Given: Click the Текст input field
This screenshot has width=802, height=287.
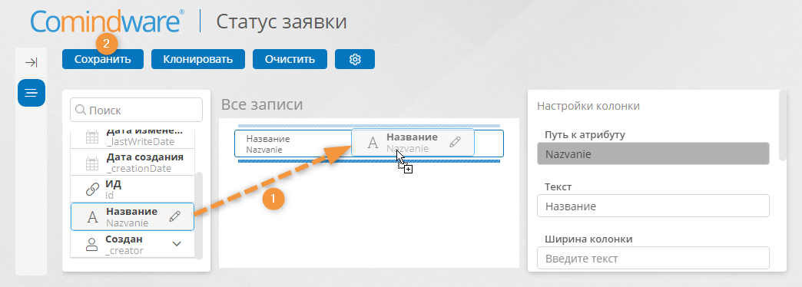Looking at the screenshot, I should tap(653, 206).
